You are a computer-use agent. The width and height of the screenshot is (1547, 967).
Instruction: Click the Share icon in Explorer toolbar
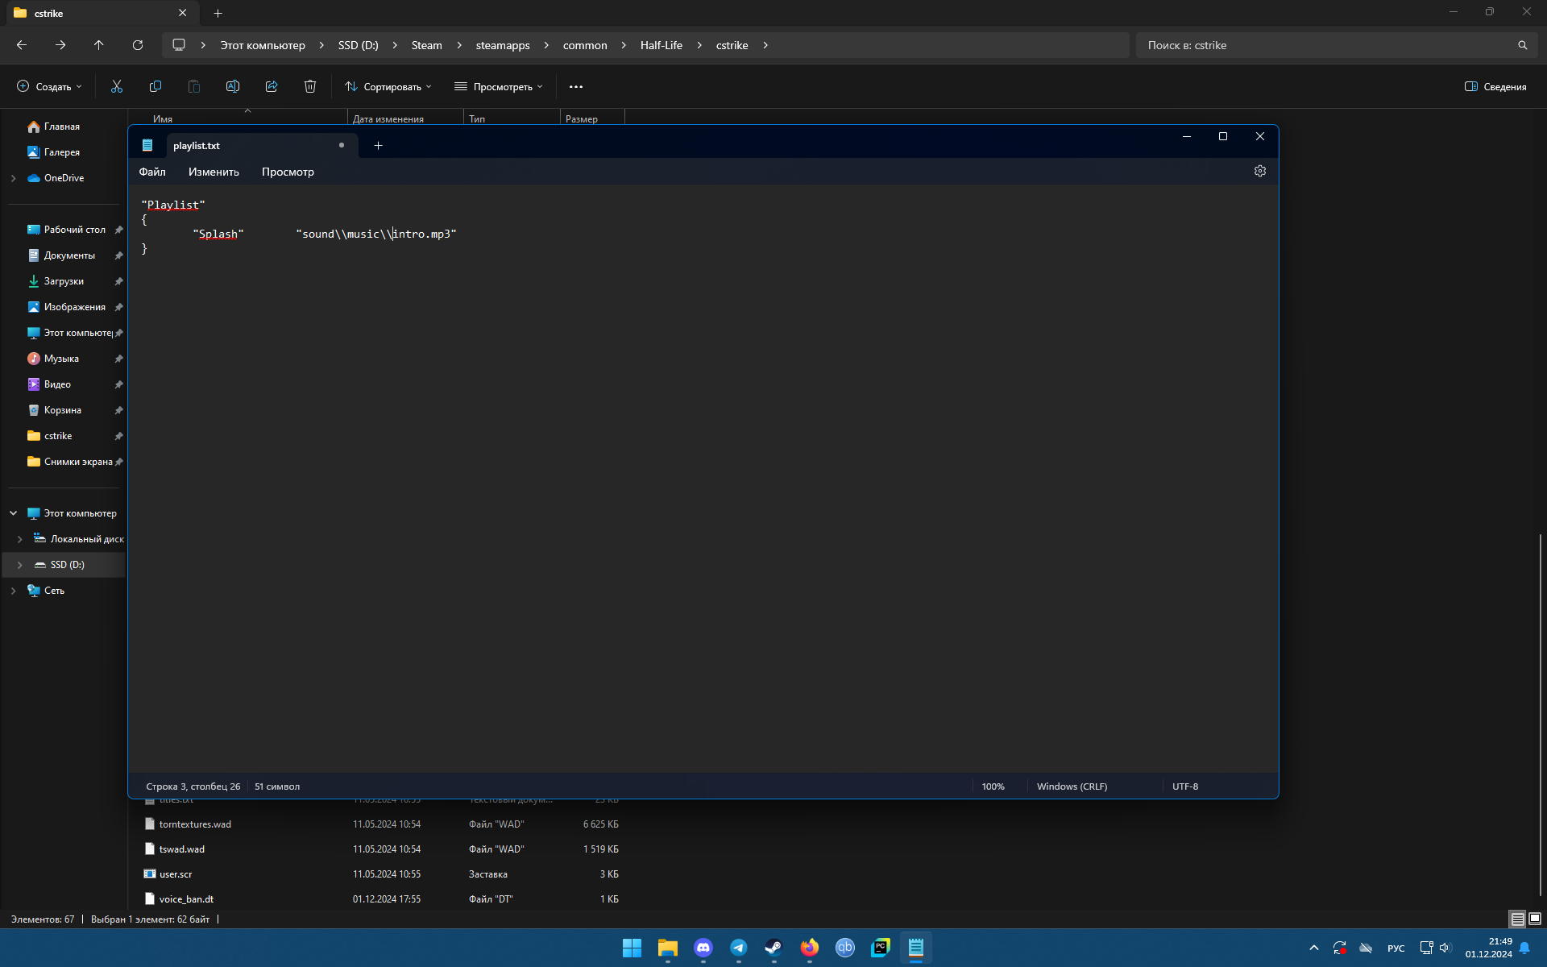[272, 86]
